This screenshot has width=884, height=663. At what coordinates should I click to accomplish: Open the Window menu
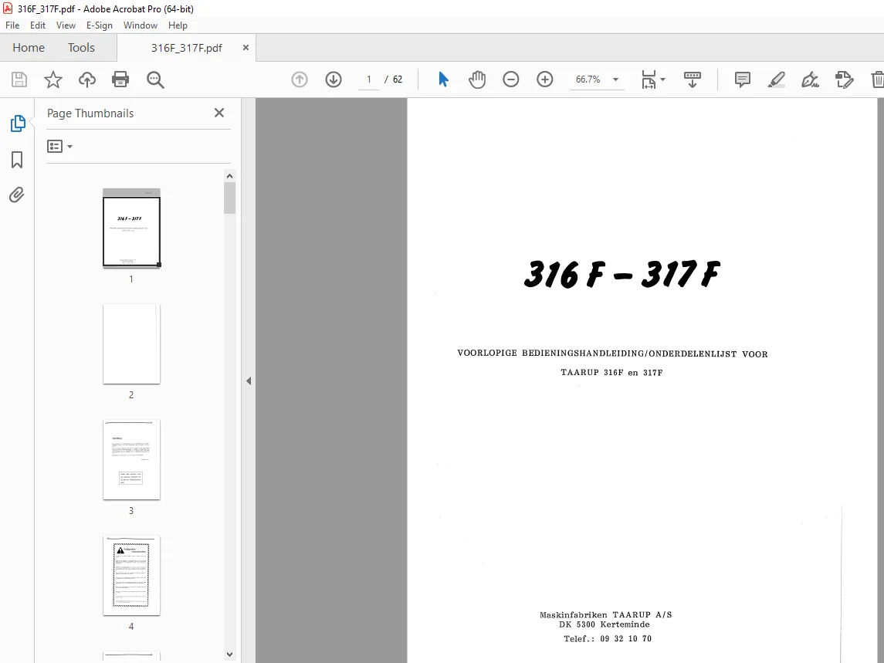point(141,25)
